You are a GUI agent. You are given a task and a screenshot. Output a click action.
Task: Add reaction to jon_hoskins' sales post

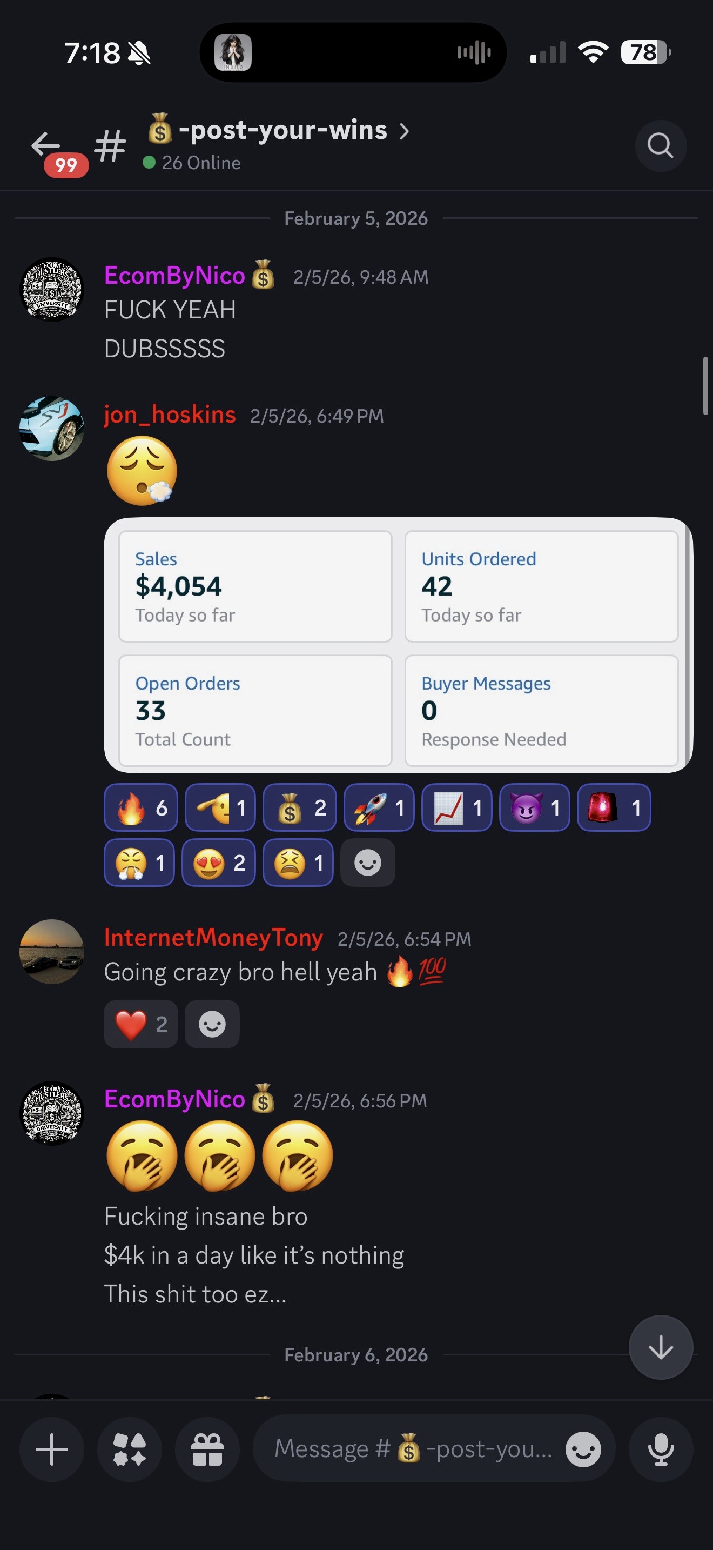(x=367, y=863)
